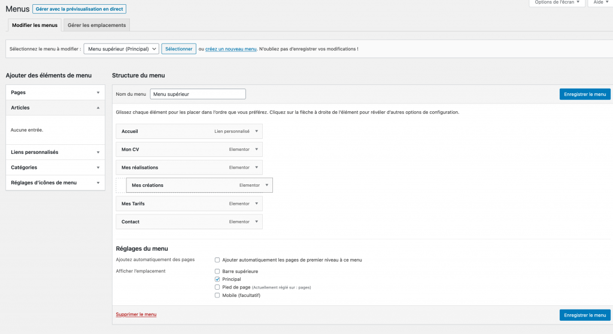Click the Sélectionner button
The image size is (613, 334).
[178, 49]
